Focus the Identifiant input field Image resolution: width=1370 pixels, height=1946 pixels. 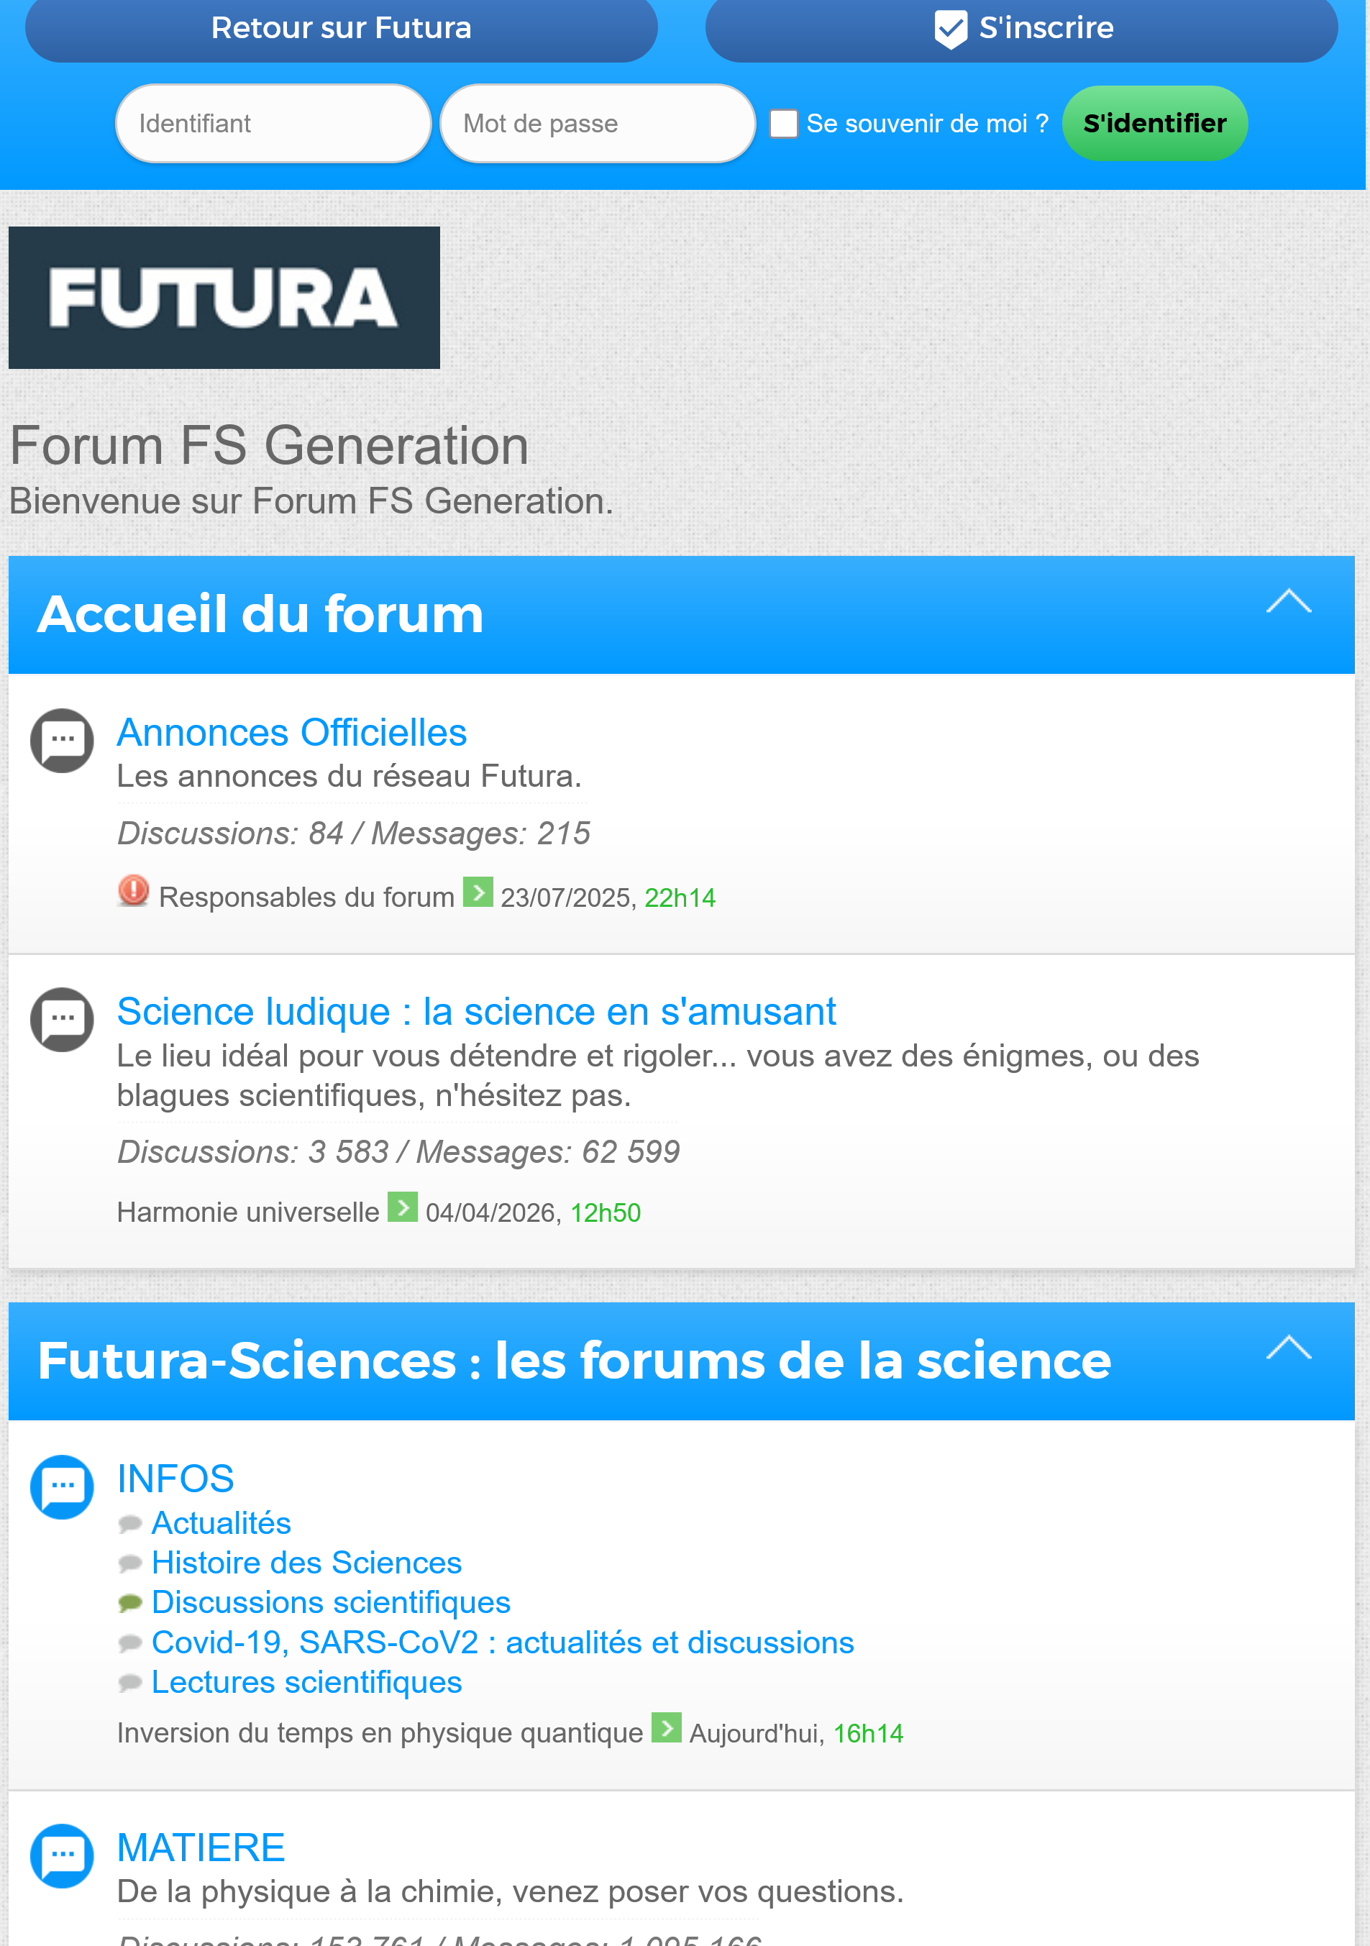tap(273, 124)
